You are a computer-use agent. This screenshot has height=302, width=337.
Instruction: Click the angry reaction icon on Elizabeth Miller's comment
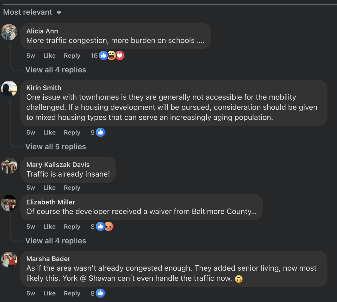108,226
